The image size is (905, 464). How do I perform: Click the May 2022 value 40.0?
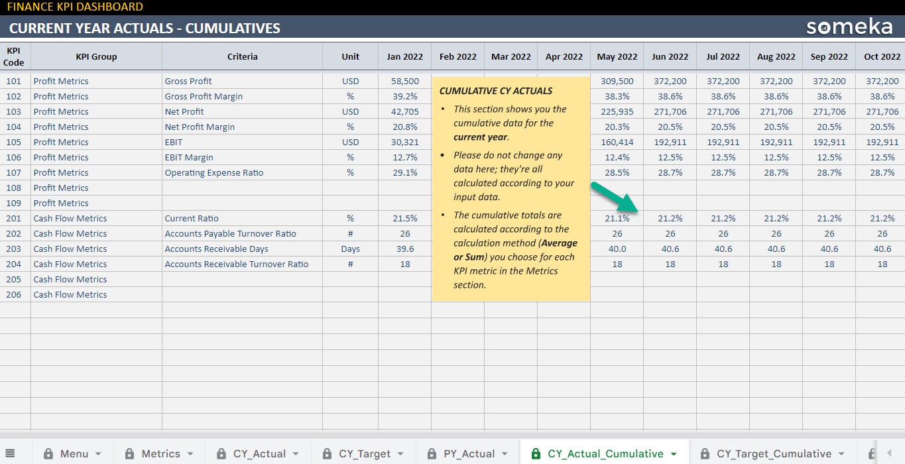click(617, 249)
